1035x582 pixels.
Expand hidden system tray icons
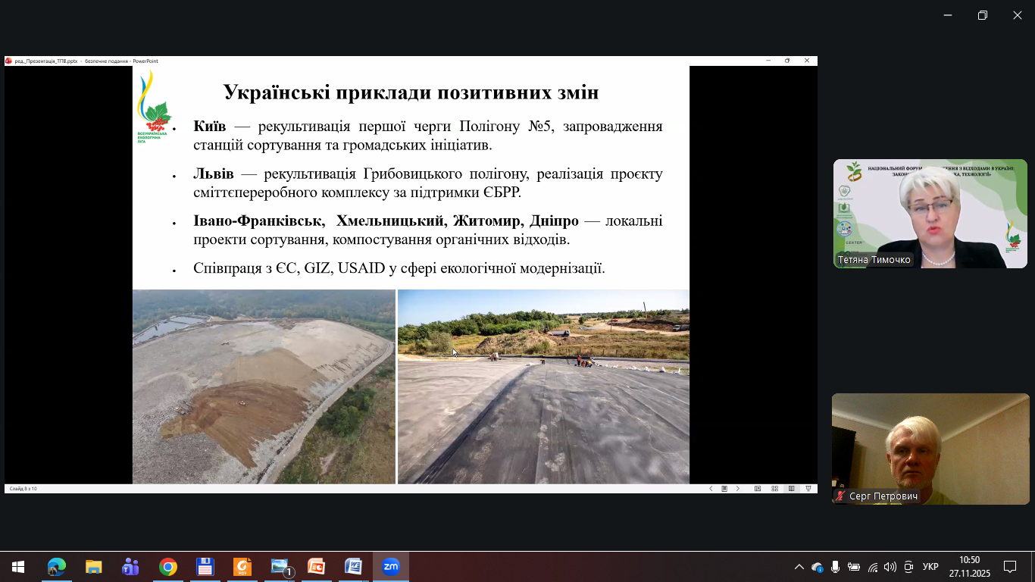(x=799, y=567)
